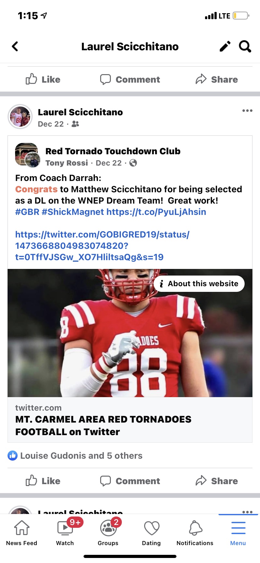
Task: Tap the pencil edit icon
Action: (225, 46)
